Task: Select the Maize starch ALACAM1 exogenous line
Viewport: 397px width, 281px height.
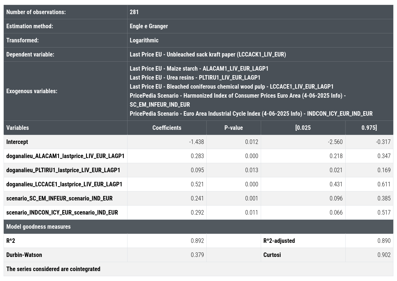Action: [199, 69]
